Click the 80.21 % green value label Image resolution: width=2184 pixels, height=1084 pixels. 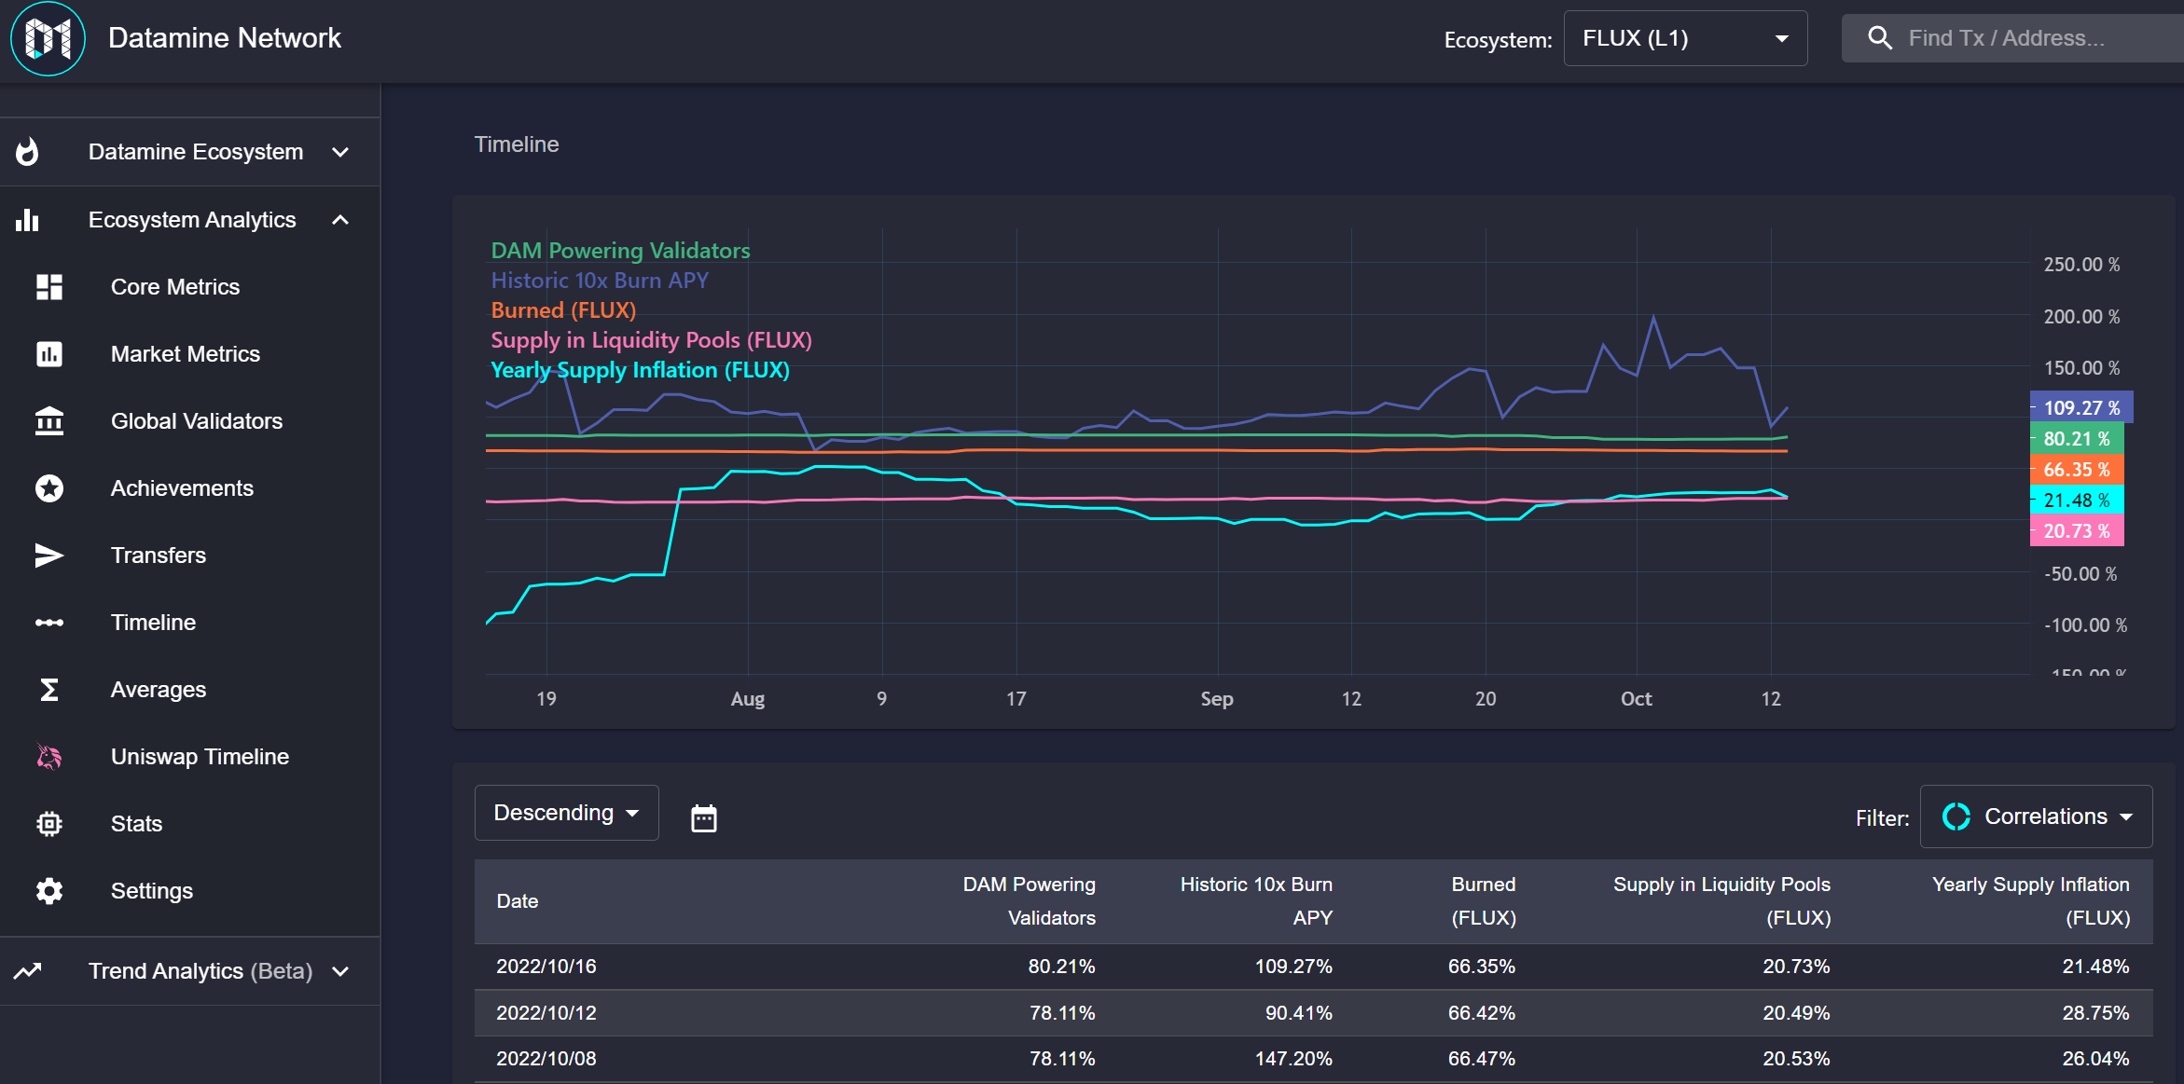click(x=2077, y=438)
